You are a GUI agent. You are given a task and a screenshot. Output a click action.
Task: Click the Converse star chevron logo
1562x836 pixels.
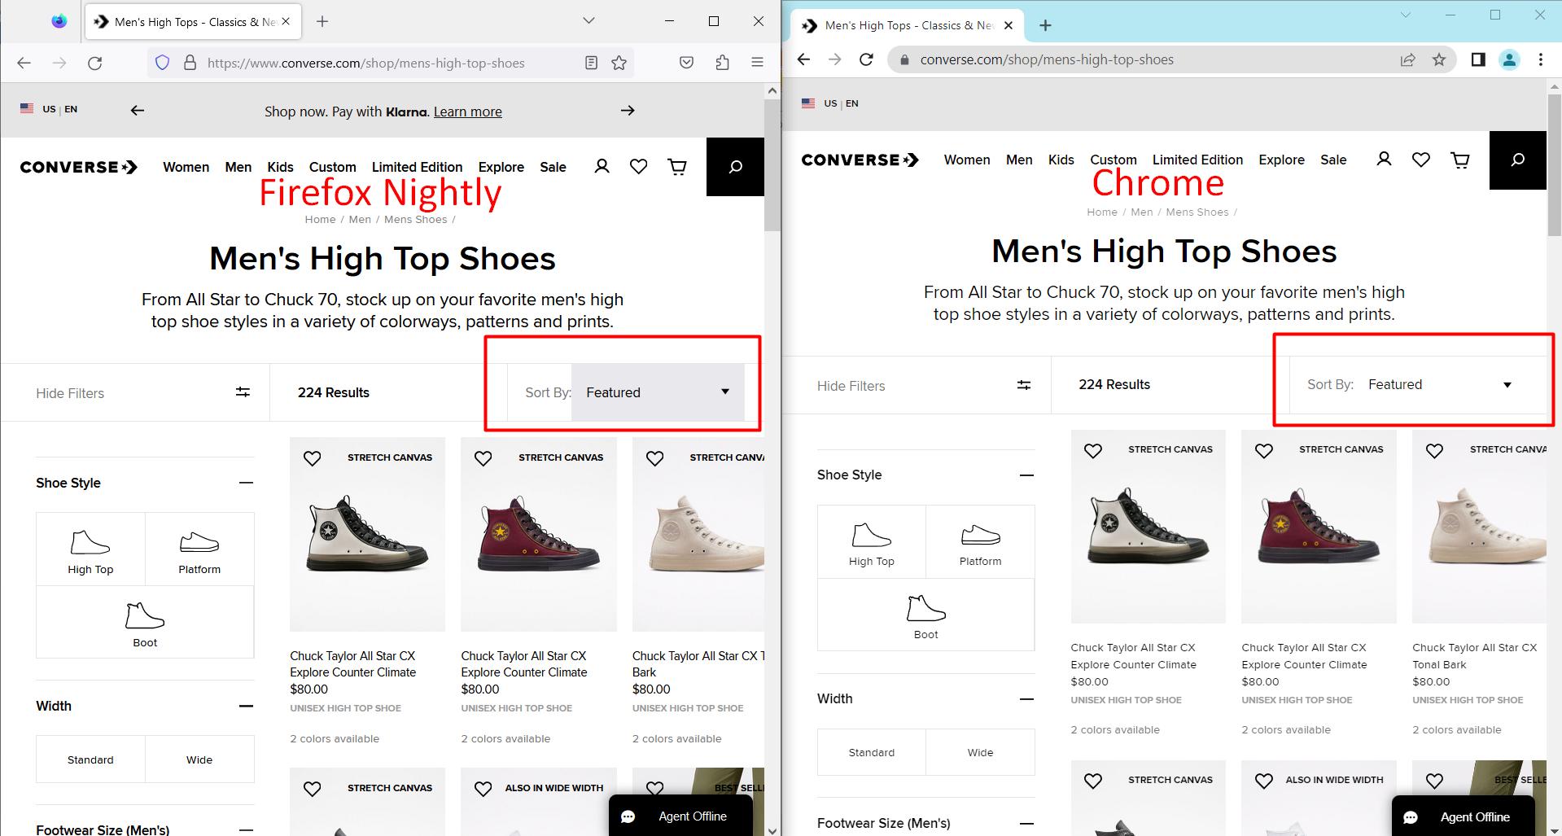pos(78,167)
